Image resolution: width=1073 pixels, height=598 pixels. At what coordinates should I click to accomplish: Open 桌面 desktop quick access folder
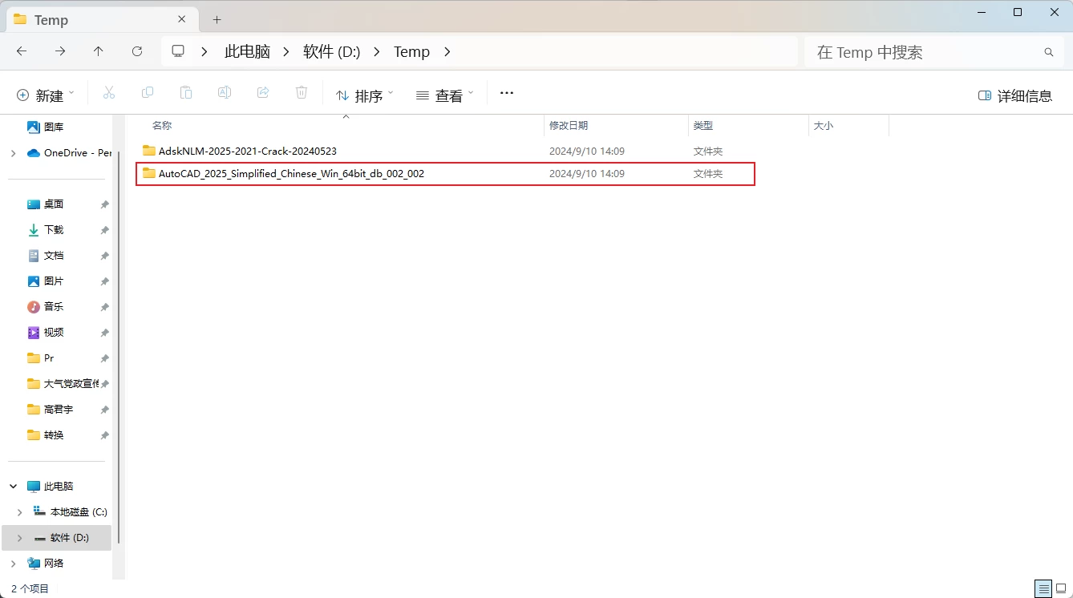click(46, 204)
